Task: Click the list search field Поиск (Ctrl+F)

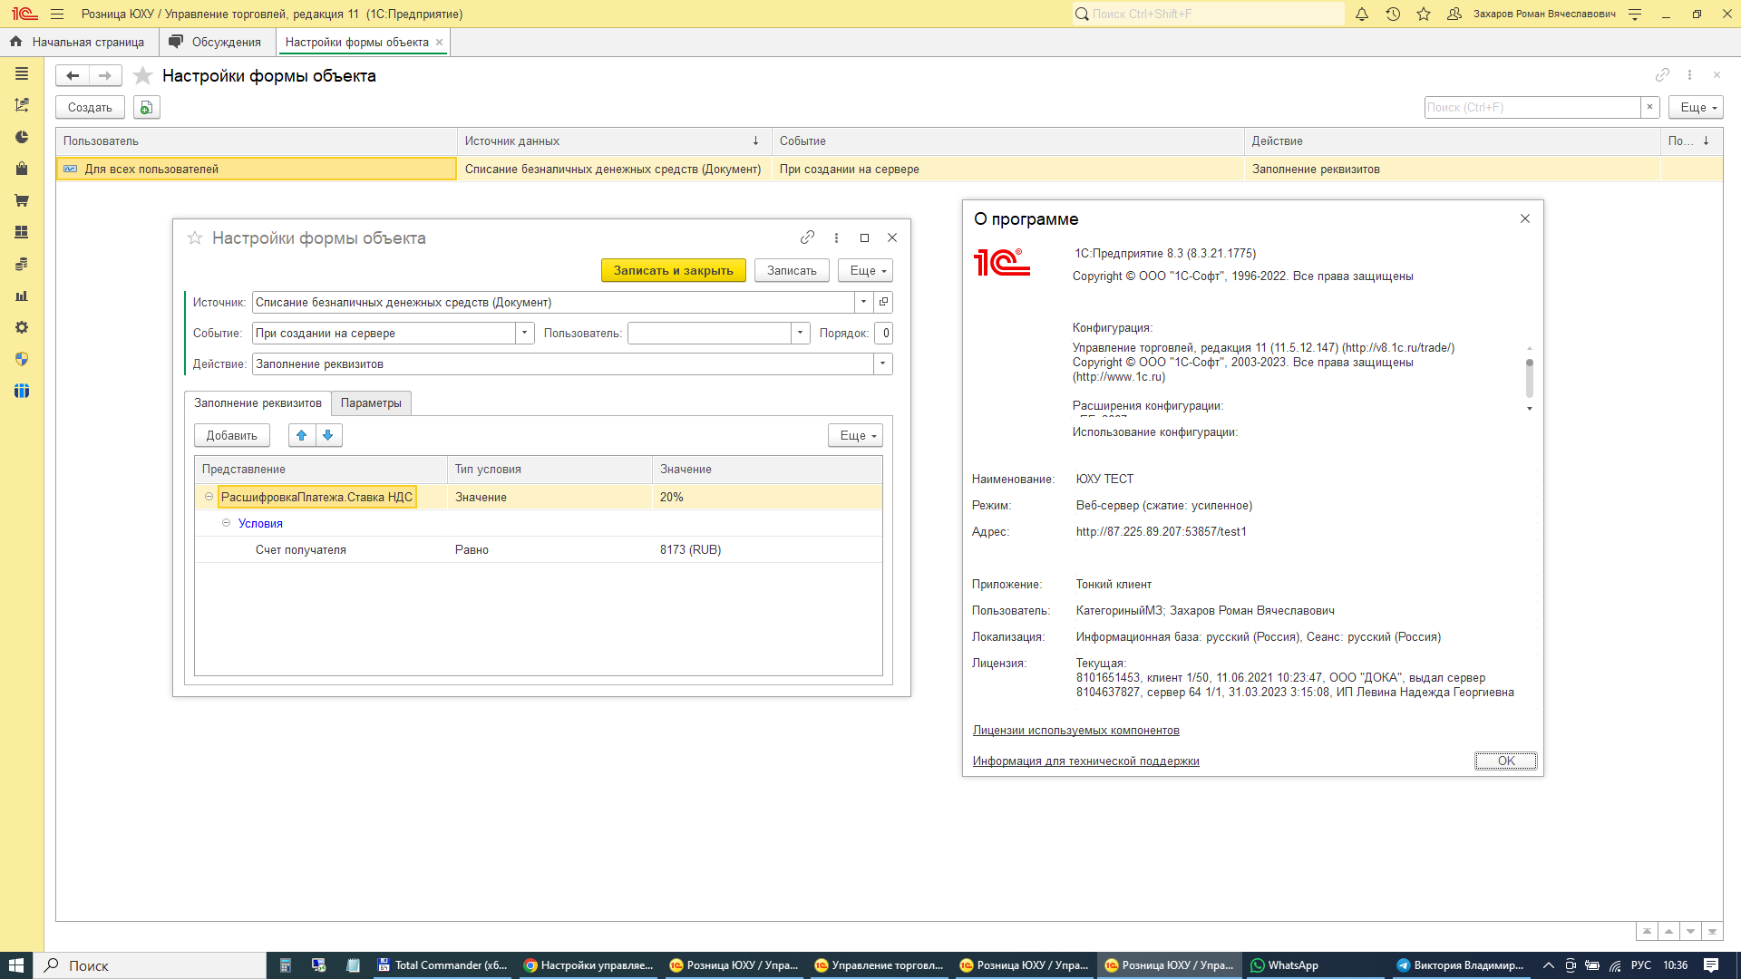Action: click(1532, 107)
